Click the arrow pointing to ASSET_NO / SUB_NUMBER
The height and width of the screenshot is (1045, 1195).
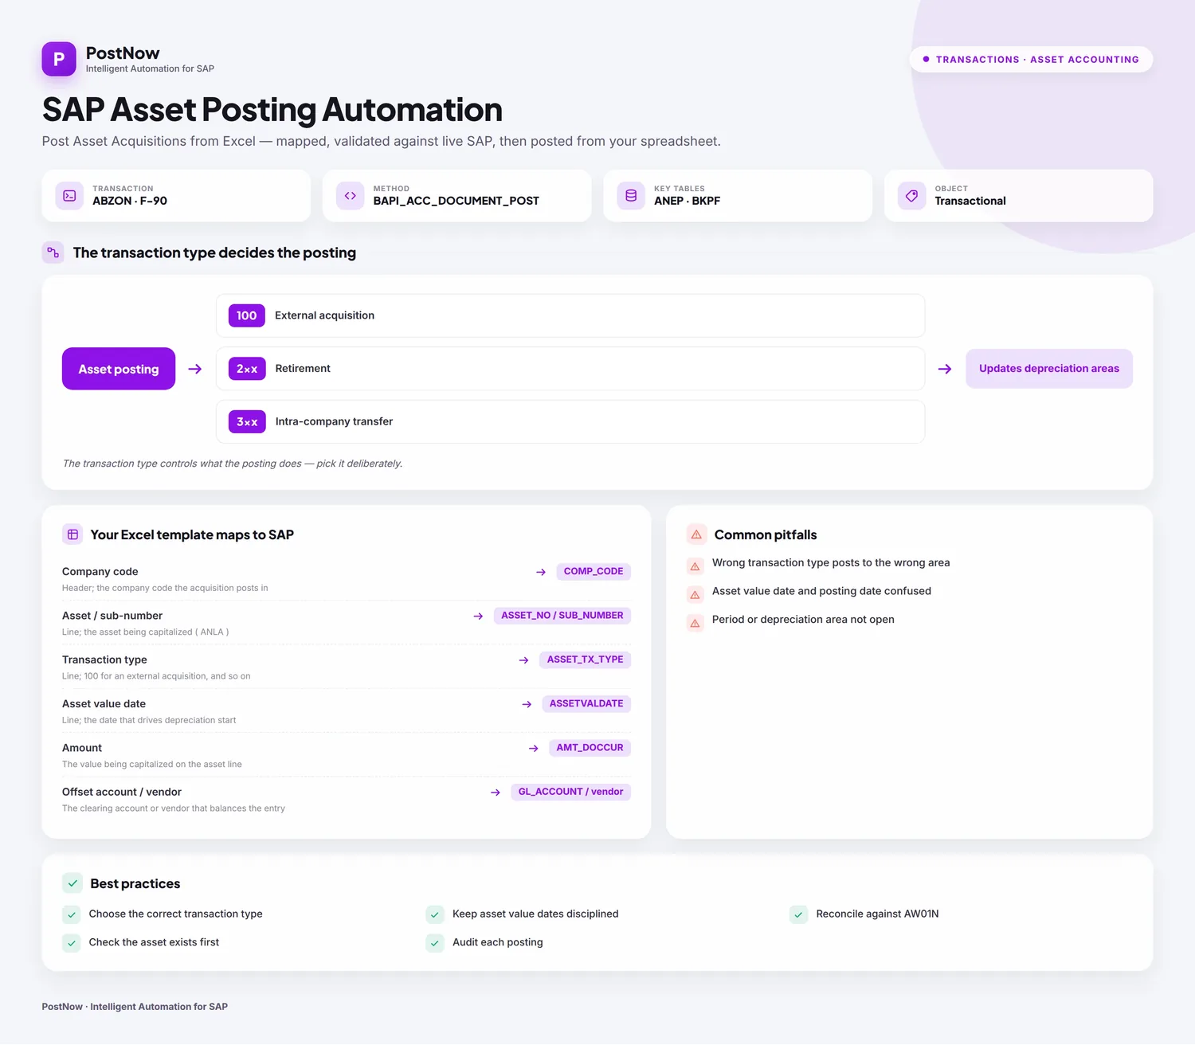coord(478,616)
